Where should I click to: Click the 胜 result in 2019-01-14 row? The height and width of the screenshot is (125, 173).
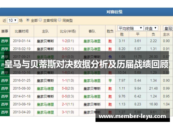[x=110, y=41]
